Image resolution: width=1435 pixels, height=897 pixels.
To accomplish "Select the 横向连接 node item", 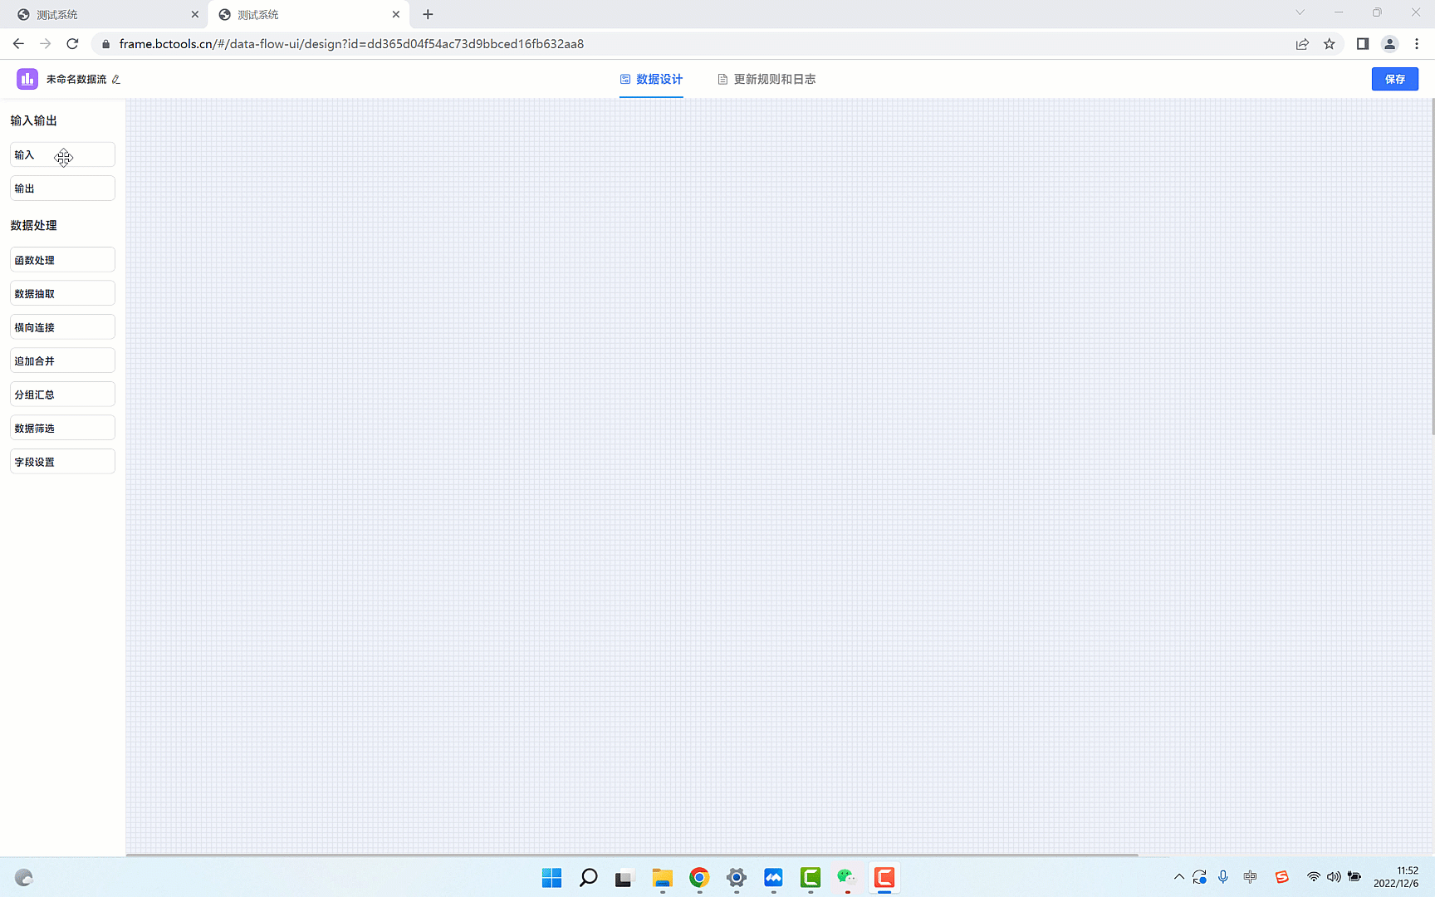I will coord(62,327).
